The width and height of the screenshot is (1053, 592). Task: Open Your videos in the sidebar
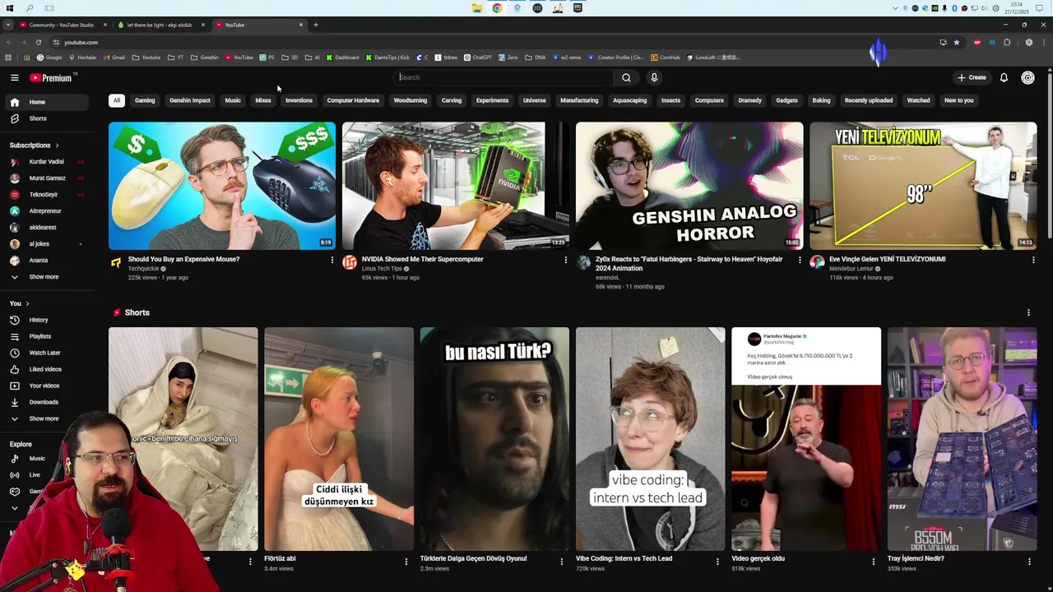pos(44,386)
